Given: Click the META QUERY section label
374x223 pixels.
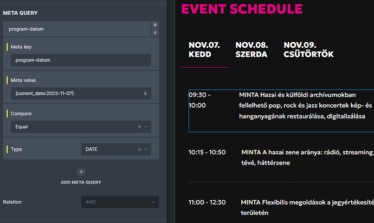Looking at the screenshot, I should click(x=20, y=13).
